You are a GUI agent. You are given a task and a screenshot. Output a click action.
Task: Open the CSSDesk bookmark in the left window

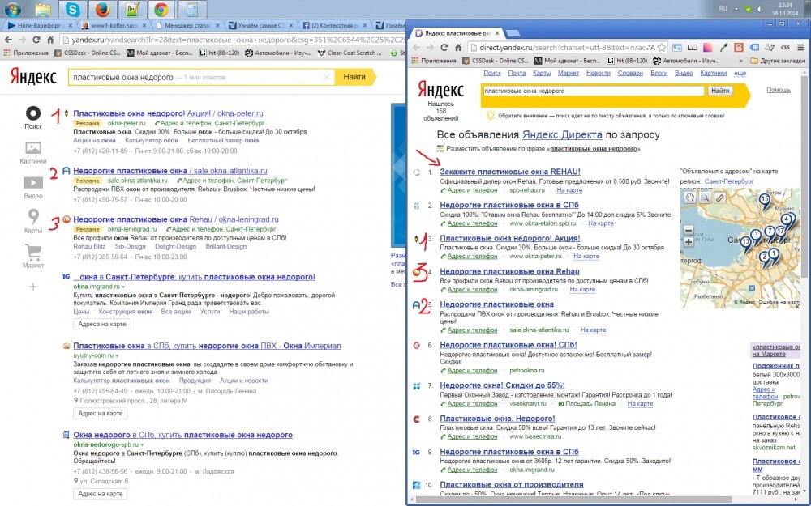point(88,53)
